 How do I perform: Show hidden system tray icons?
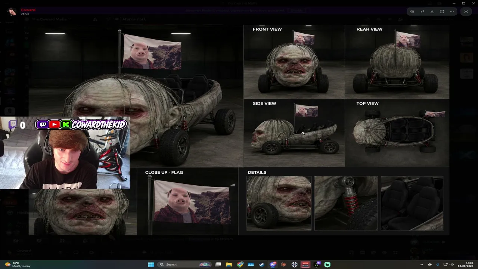pyautogui.click(x=422, y=265)
